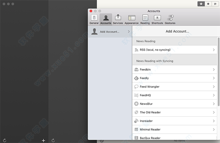Open the Reading preferences tab
220x143 pixels.
coord(145,19)
